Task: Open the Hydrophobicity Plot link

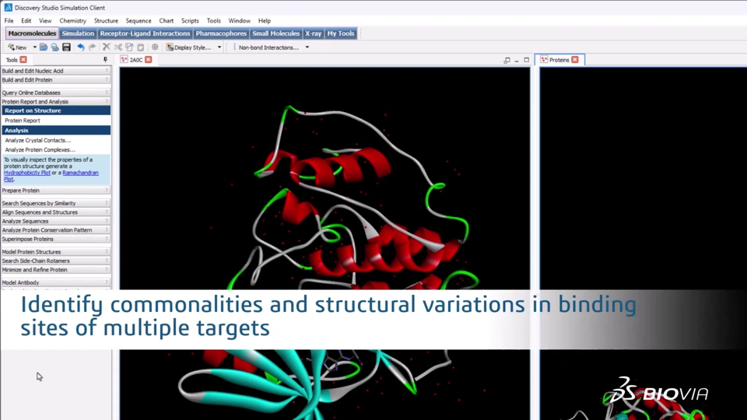Action: click(27, 173)
